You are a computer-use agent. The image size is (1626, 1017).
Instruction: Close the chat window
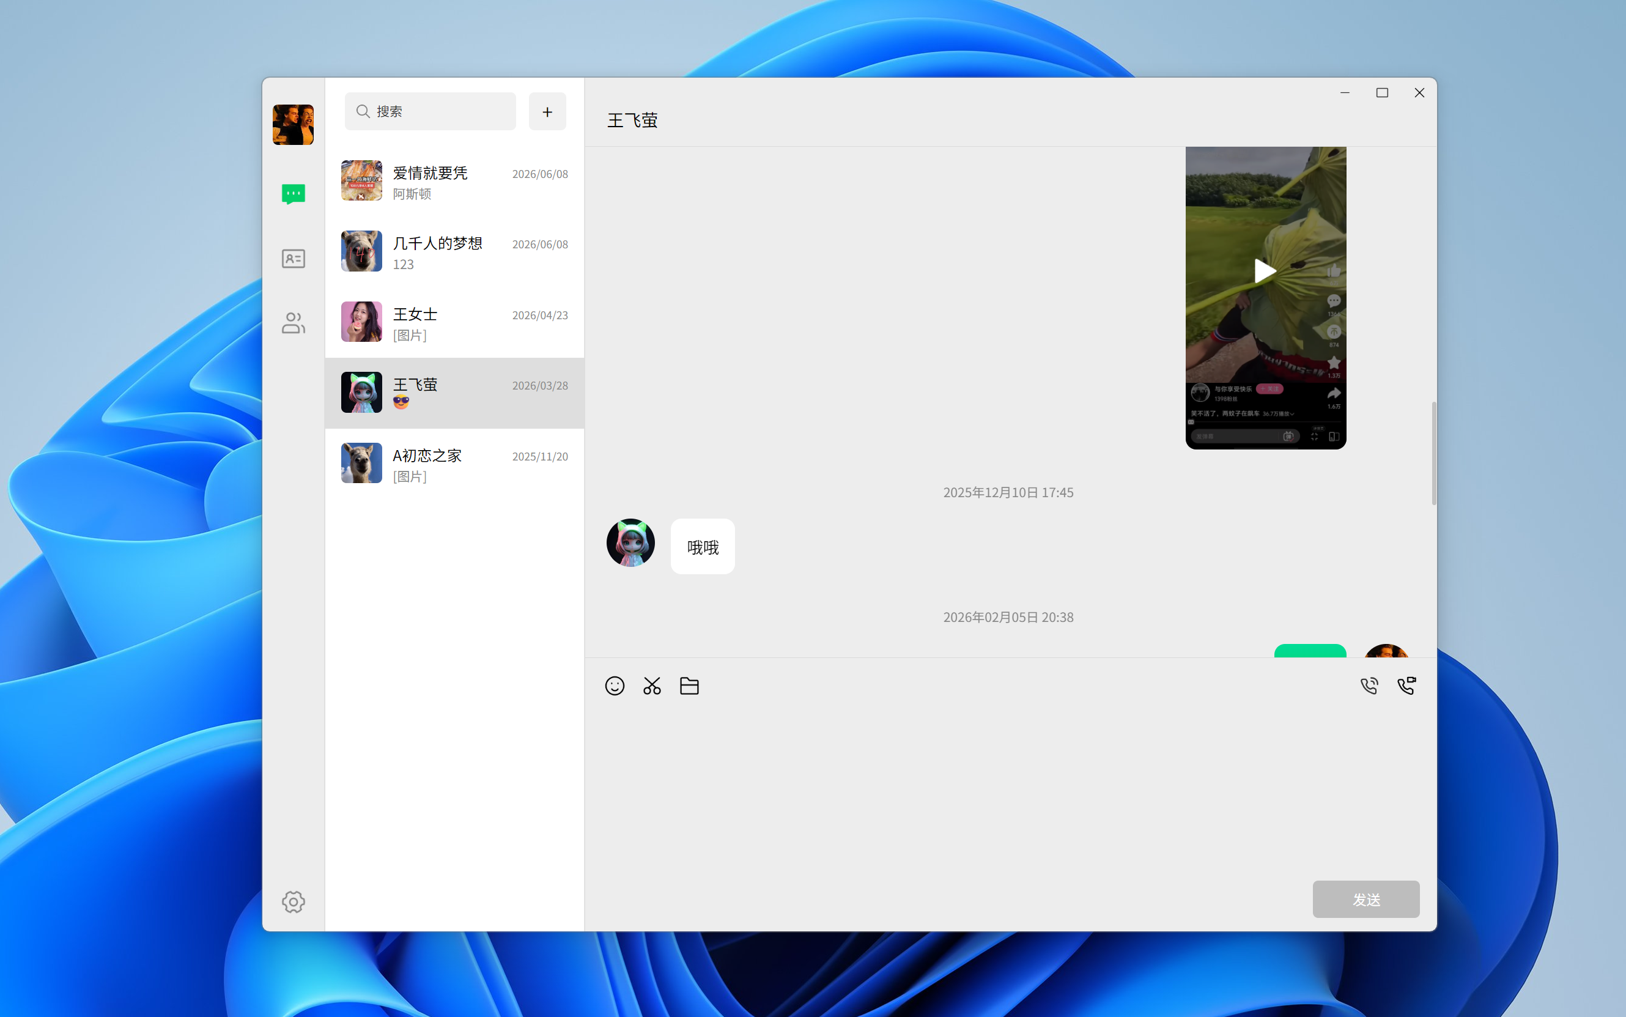coord(1419,93)
